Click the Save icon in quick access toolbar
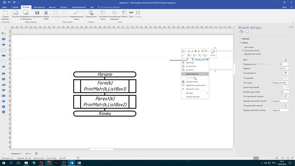Viewport: 295px width, 166px height. 4,2
